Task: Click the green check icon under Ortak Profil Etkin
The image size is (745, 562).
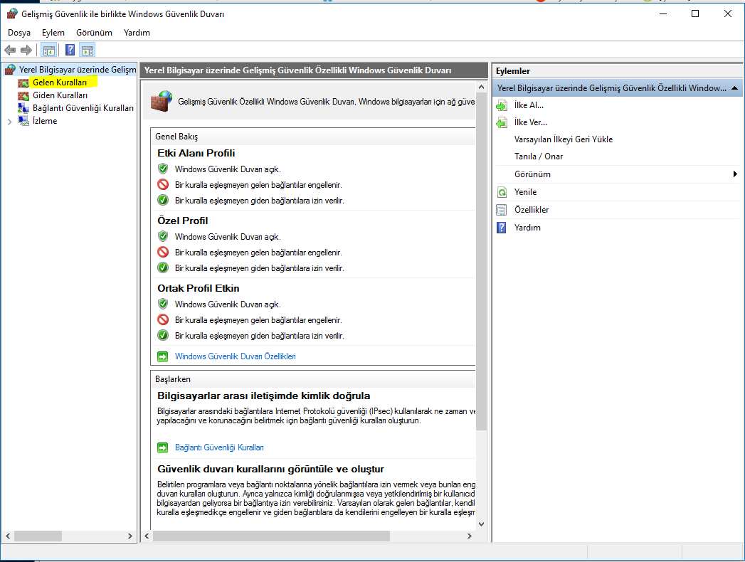Action: coord(163,335)
